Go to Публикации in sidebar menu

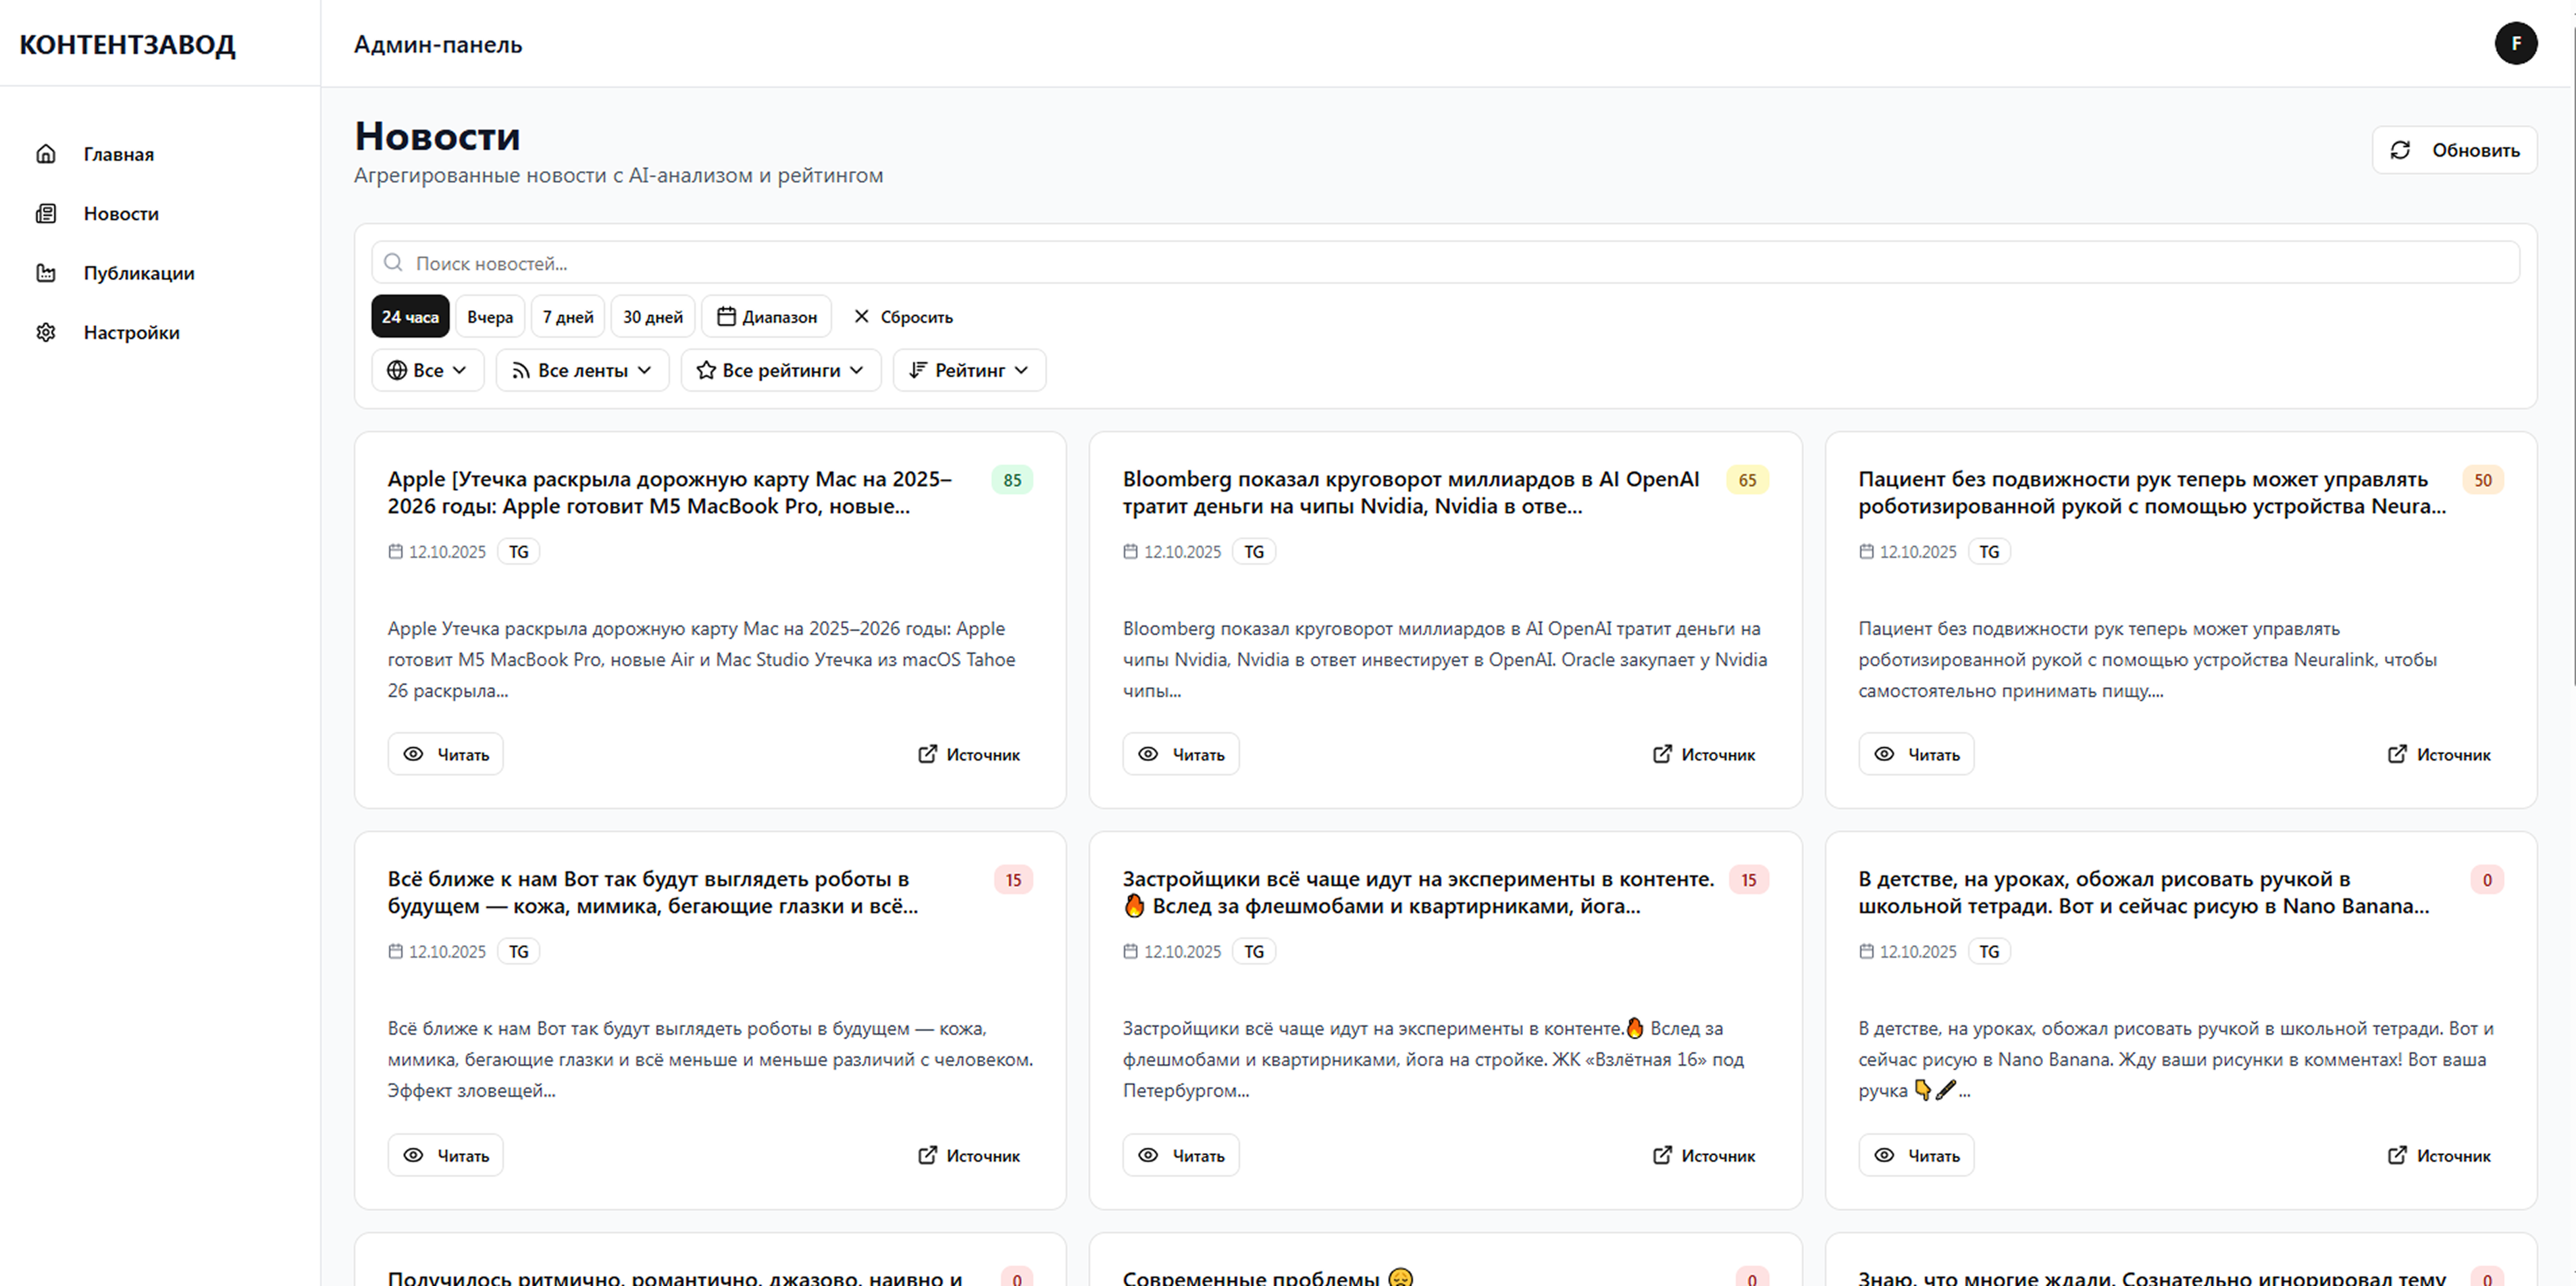pos(139,273)
